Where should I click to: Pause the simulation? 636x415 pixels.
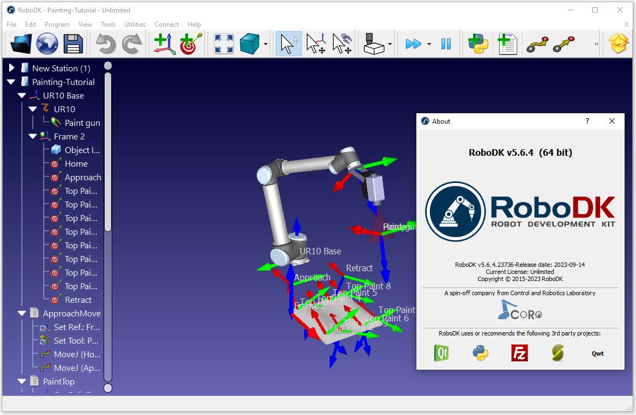(x=446, y=44)
